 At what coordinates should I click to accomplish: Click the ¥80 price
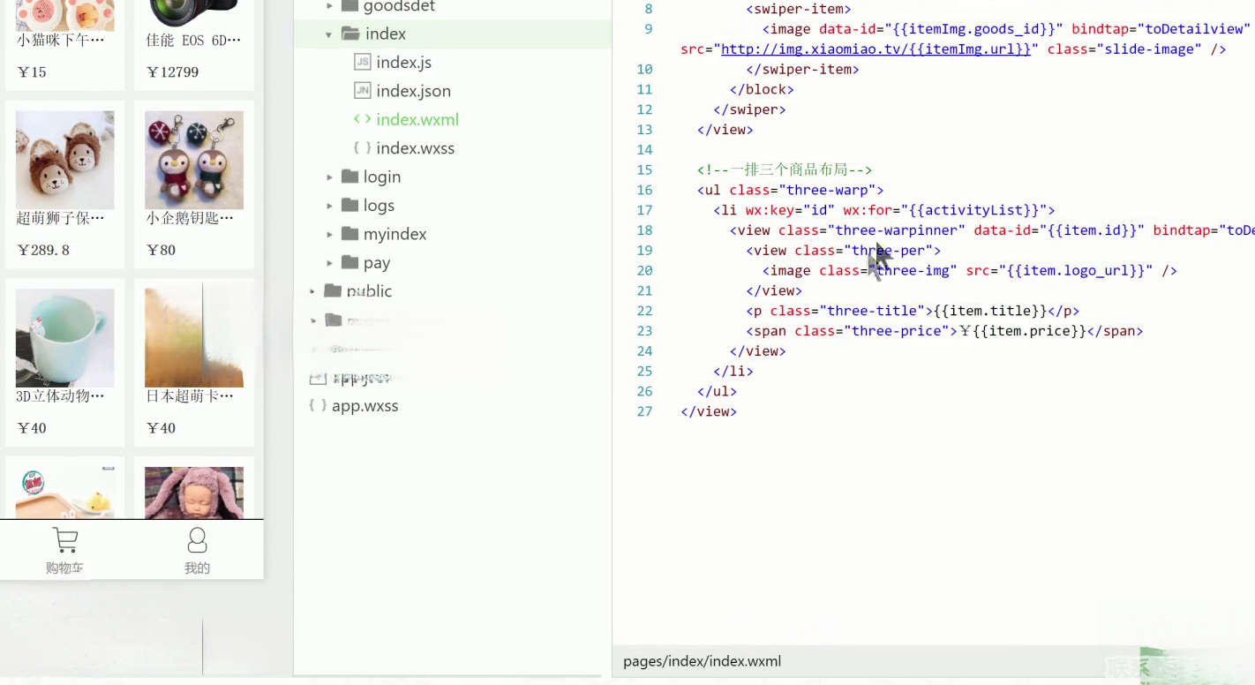pos(161,251)
